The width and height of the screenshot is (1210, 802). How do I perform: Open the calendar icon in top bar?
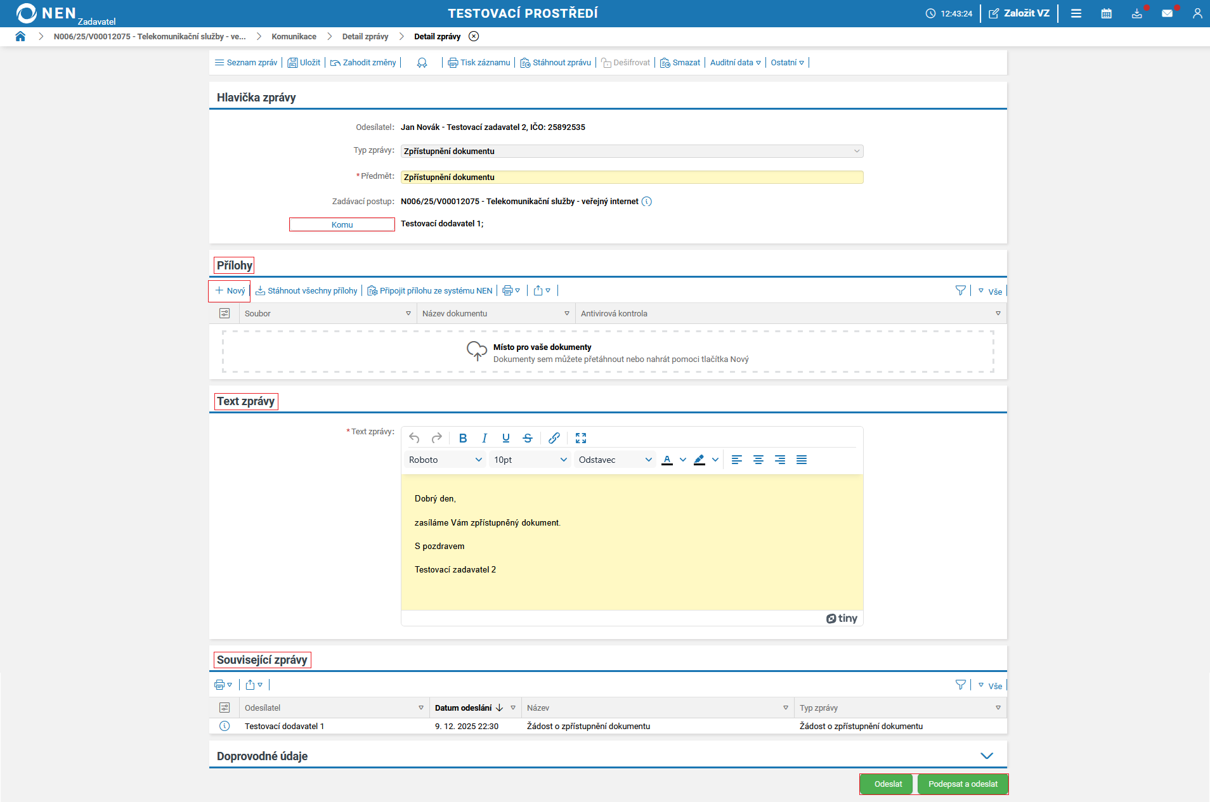(1106, 13)
